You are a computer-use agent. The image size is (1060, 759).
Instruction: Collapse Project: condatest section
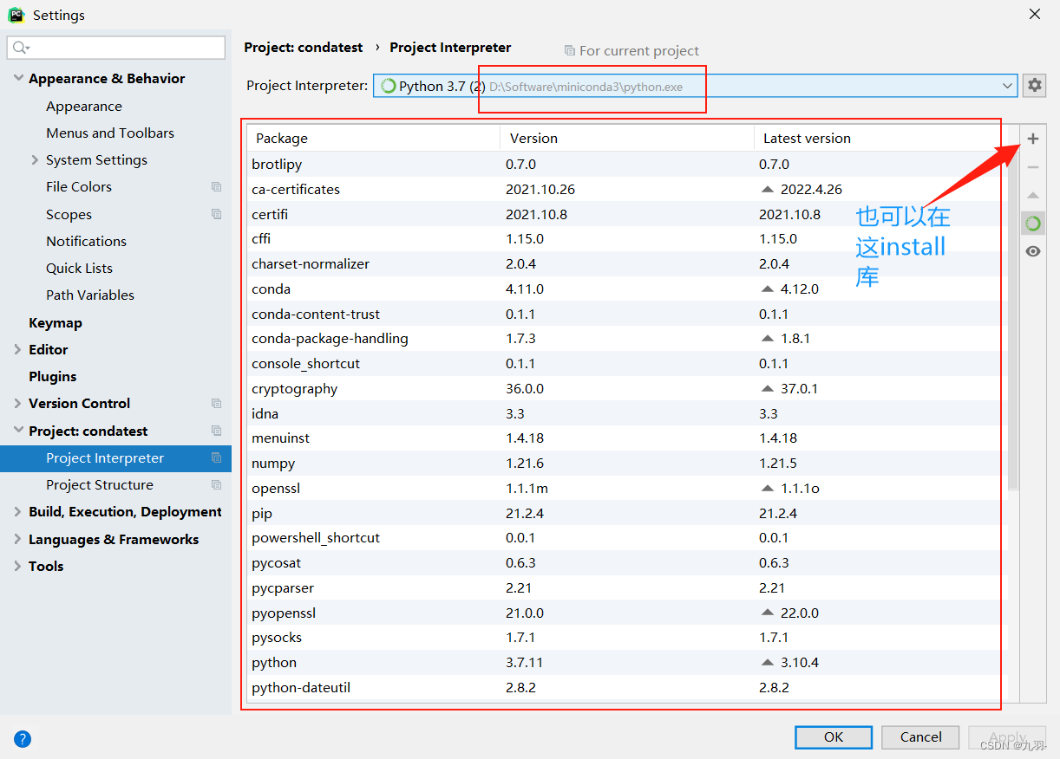[18, 431]
